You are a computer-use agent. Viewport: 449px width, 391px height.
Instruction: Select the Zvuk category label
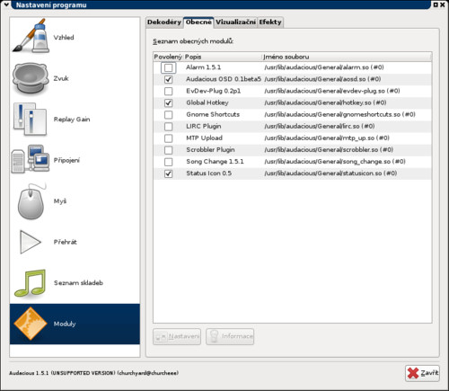61,78
